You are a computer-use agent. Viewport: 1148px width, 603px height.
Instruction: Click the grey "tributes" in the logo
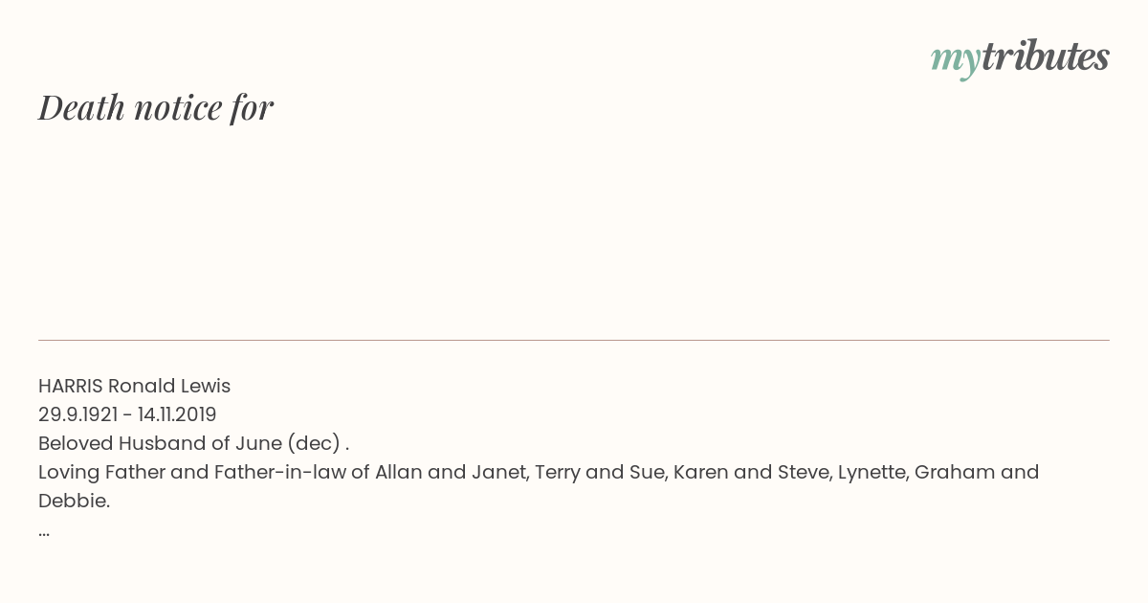pyautogui.click(x=1045, y=57)
